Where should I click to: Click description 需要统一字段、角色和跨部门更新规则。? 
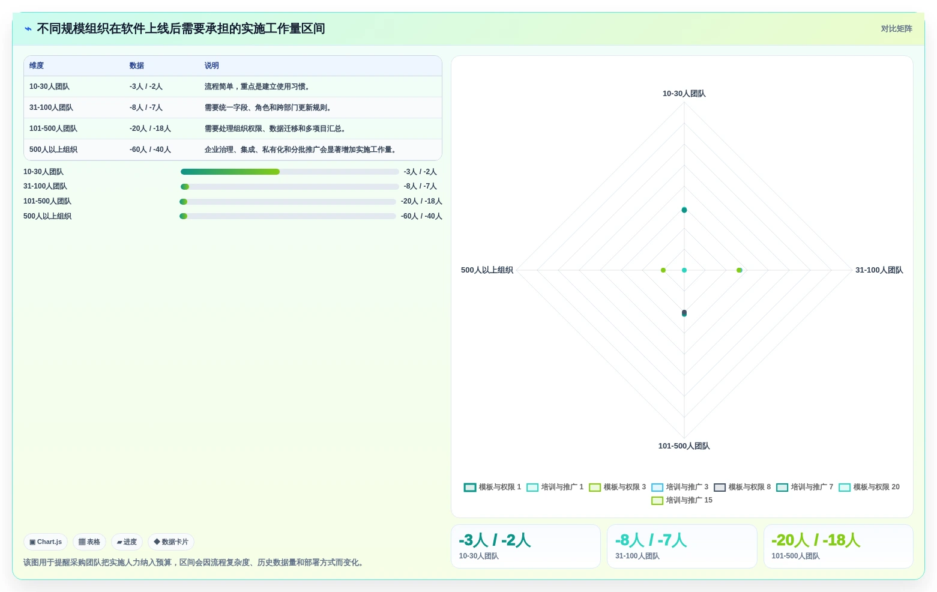269,107
